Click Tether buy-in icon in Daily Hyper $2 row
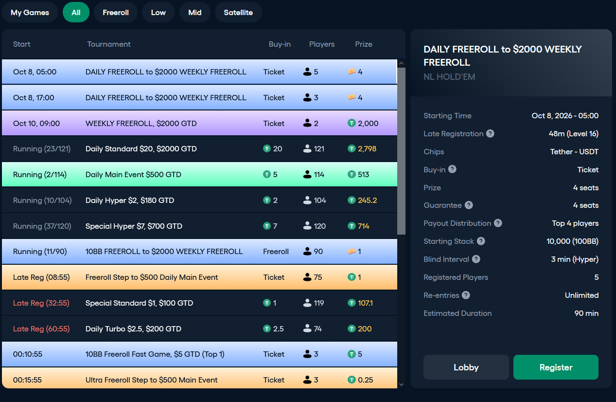This screenshot has height=402, width=616. pyautogui.click(x=267, y=201)
